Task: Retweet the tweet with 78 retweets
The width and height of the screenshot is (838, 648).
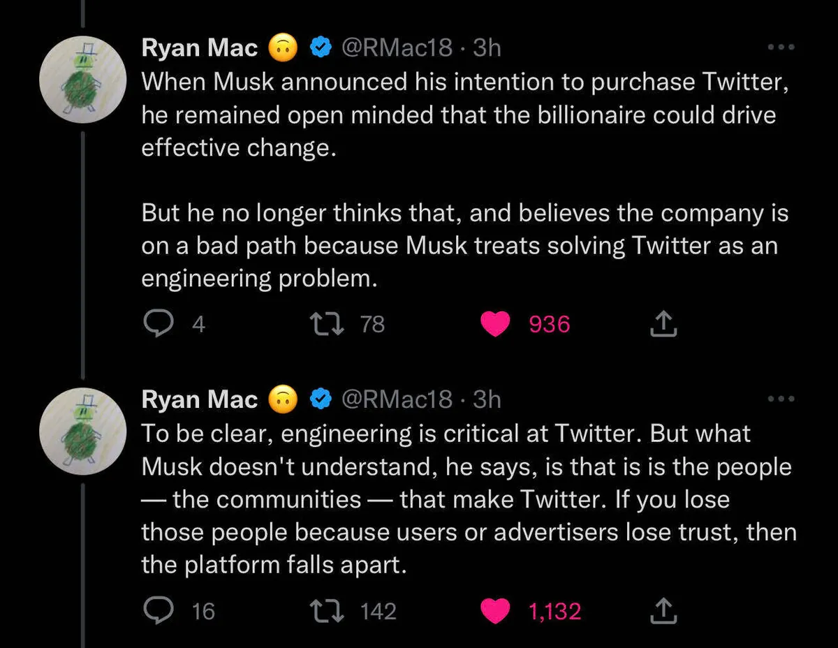Action: coord(326,324)
